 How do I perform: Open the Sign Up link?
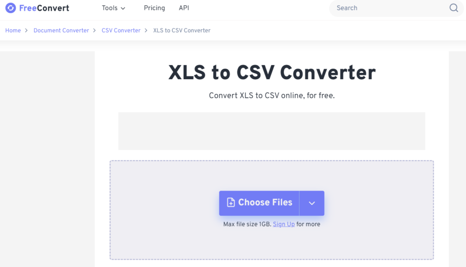click(283, 224)
